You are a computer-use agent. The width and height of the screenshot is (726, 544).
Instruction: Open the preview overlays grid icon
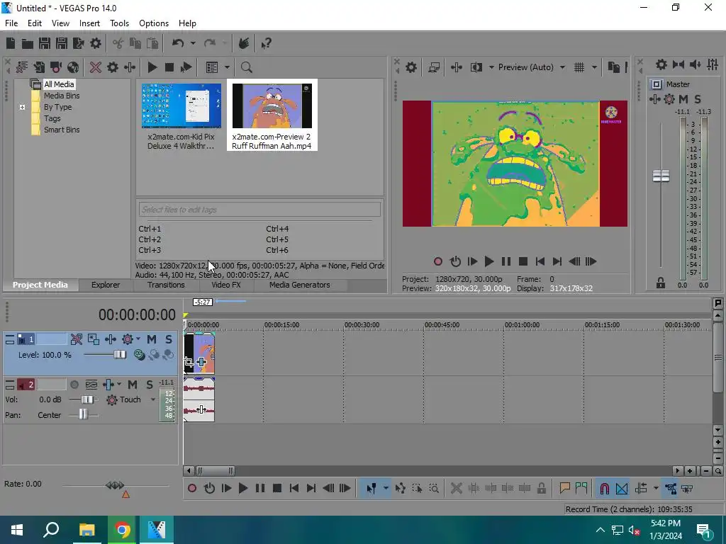(579, 67)
